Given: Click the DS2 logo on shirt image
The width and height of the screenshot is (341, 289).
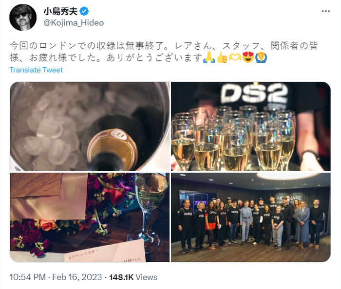Looking at the screenshot, I should 254,93.
